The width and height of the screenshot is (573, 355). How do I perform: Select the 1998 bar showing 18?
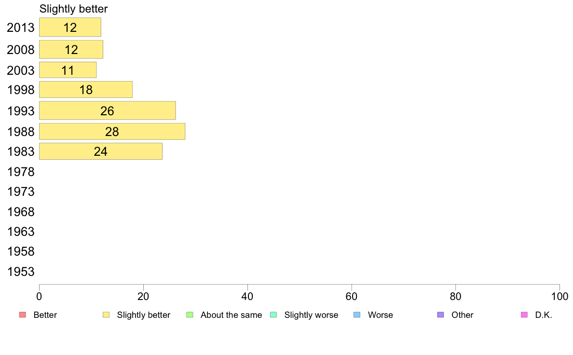[86, 90]
